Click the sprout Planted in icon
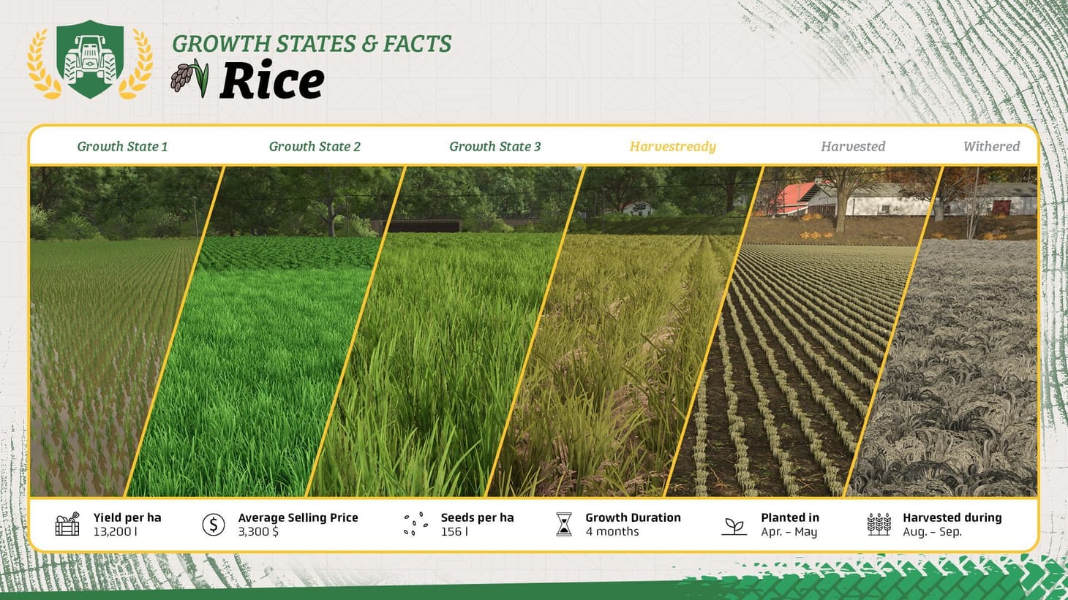 734,523
